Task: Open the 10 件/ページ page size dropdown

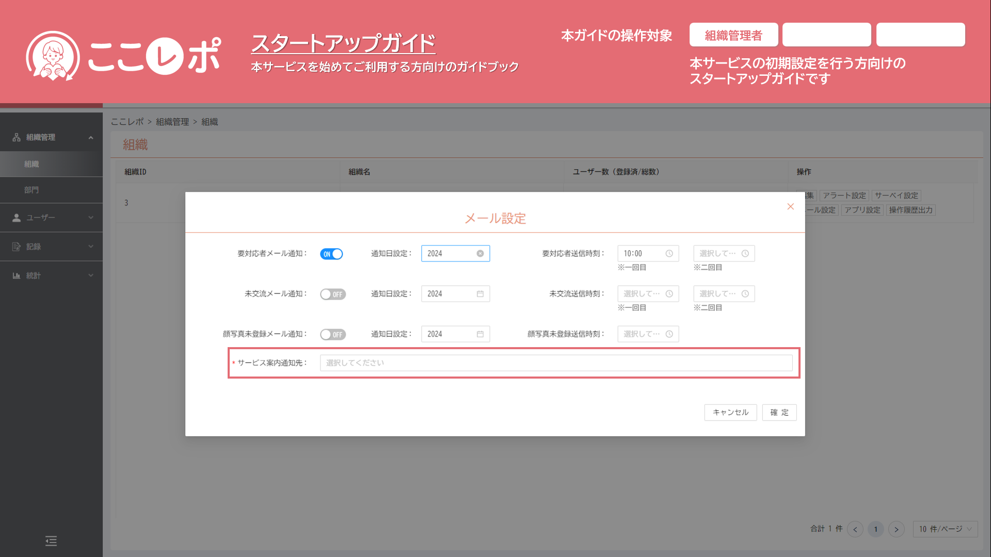Action: (x=945, y=529)
